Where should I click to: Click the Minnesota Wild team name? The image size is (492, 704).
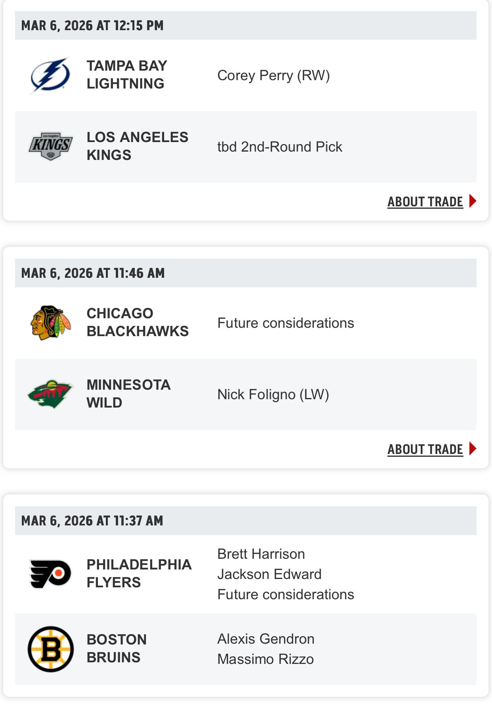(x=128, y=394)
